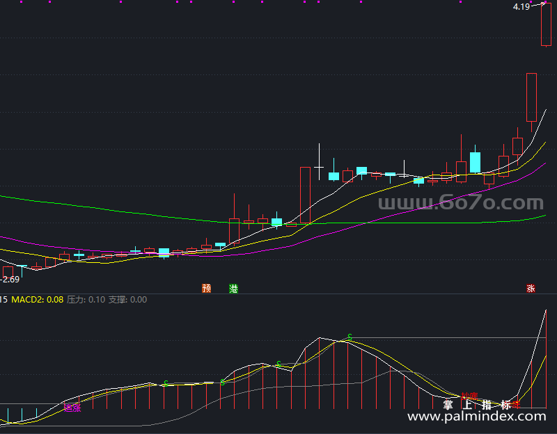Viewport: 557px width, 434px height.
Task: Click the orange 预 event marker
Action: coord(206,288)
